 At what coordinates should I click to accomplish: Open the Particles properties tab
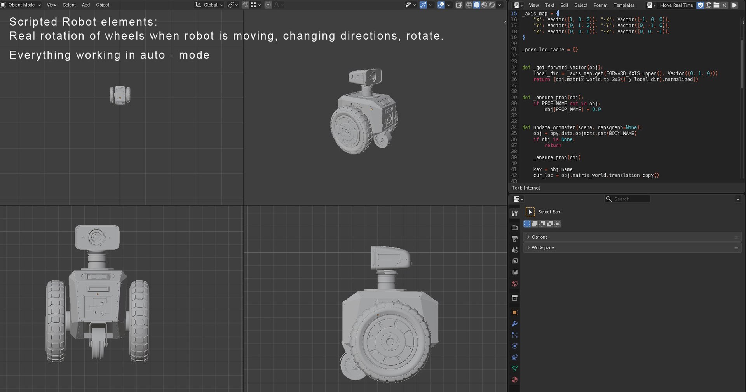tap(514, 335)
